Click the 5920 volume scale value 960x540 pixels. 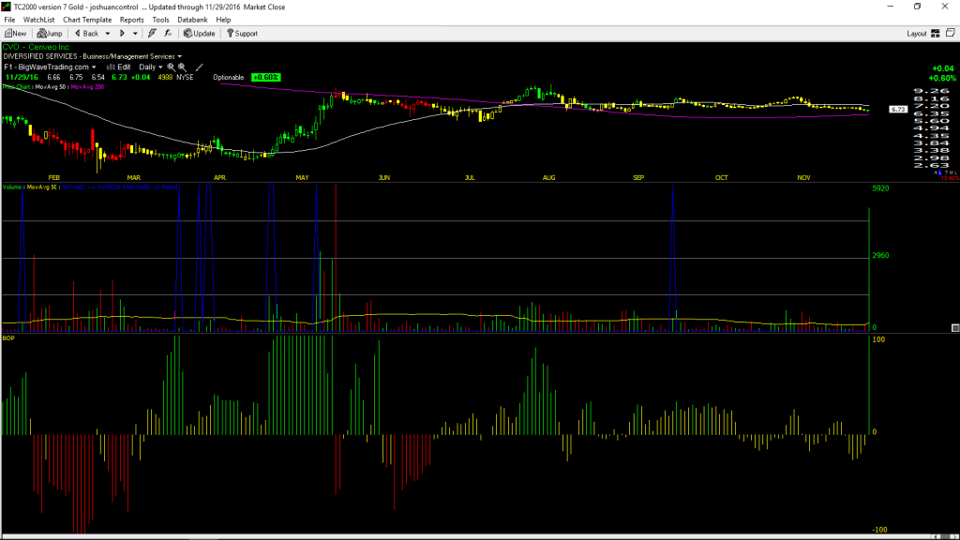click(x=880, y=188)
